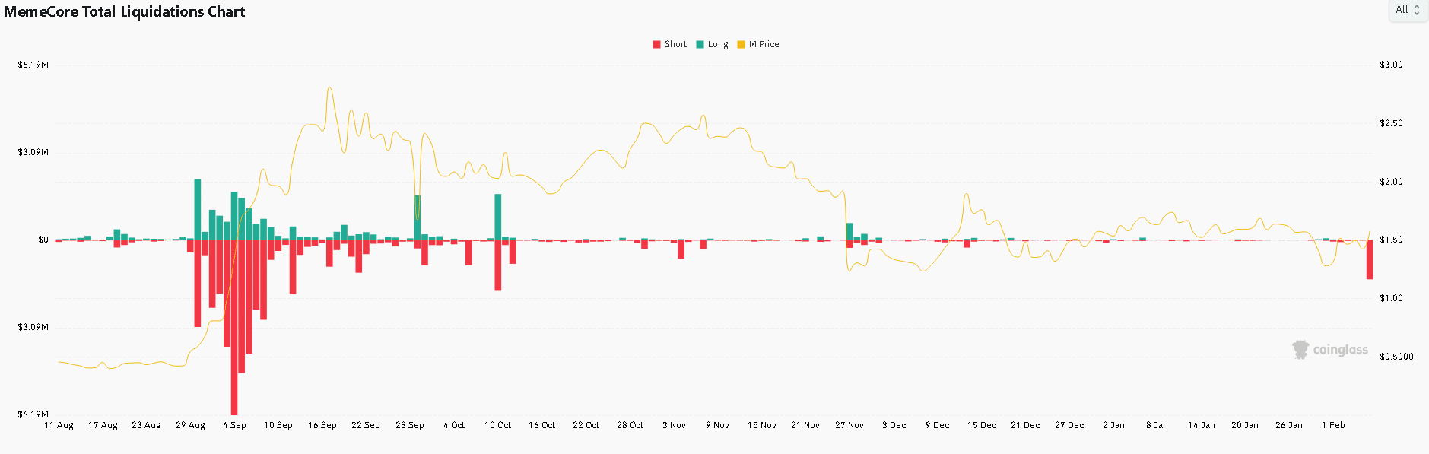Click the green long bar near 10 Oct
Image resolution: width=1429 pixels, height=454 pixels.
point(498,217)
